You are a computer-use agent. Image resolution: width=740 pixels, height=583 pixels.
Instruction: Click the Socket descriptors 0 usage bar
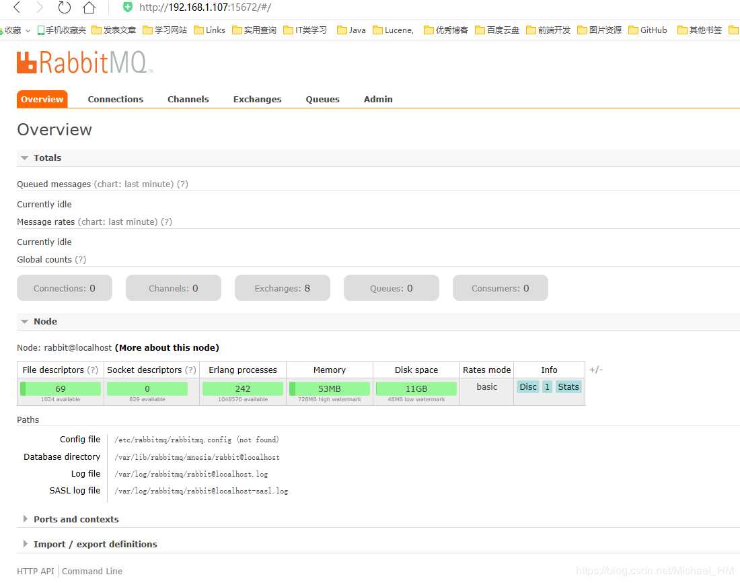coord(147,389)
